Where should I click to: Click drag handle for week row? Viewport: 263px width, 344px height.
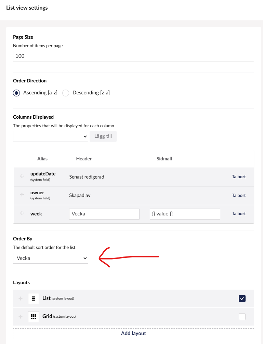coord(22,213)
